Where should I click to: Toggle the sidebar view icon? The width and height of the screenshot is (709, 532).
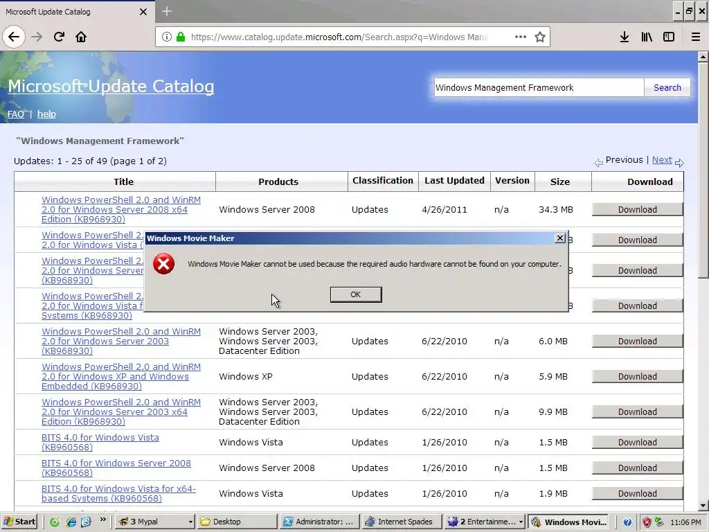669,37
